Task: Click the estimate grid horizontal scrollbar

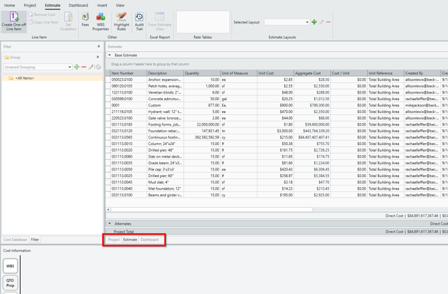Action: coord(211,210)
